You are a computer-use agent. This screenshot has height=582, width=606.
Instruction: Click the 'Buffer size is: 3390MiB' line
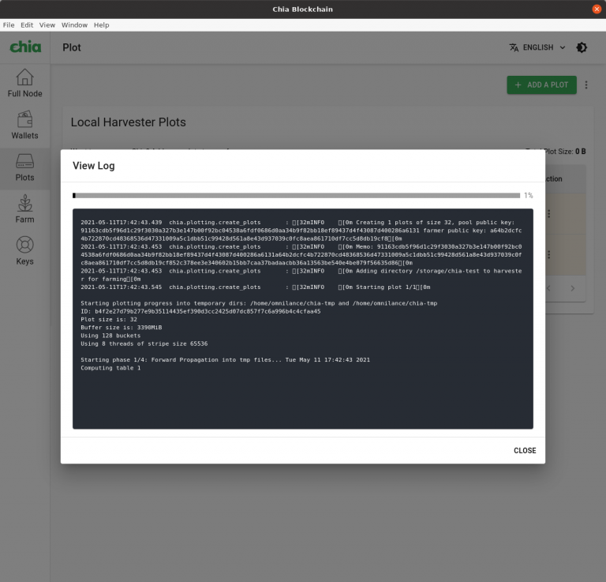click(122, 328)
